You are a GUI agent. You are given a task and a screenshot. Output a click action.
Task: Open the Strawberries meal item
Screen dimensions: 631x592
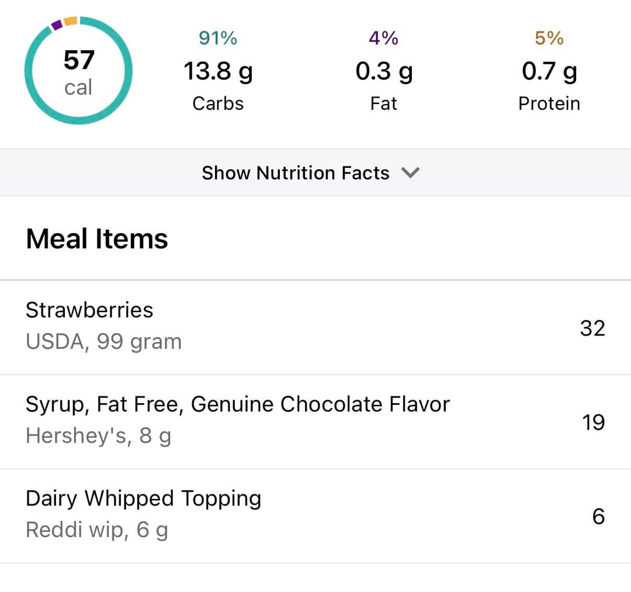click(x=89, y=310)
